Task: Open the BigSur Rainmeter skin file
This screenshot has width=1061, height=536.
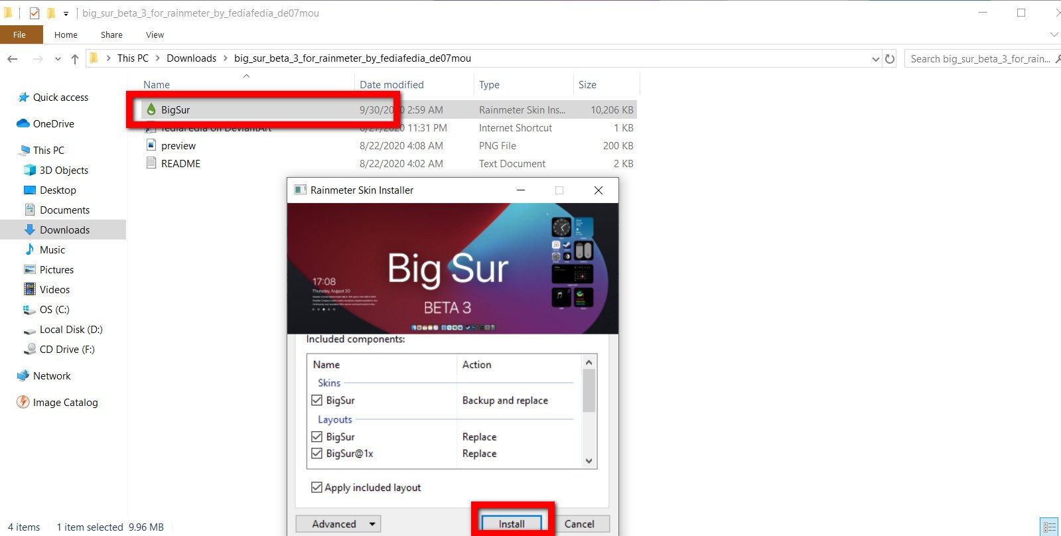Action: 175,110
